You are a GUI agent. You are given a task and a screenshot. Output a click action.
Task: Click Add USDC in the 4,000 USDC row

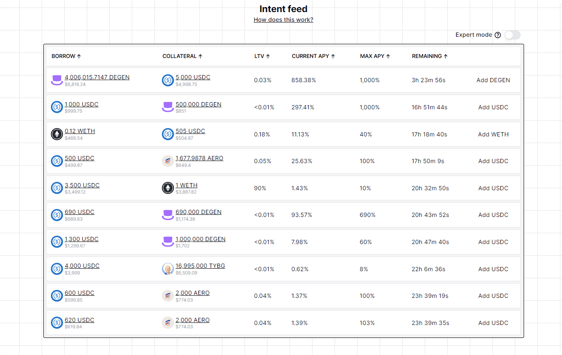[x=493, y=269]
